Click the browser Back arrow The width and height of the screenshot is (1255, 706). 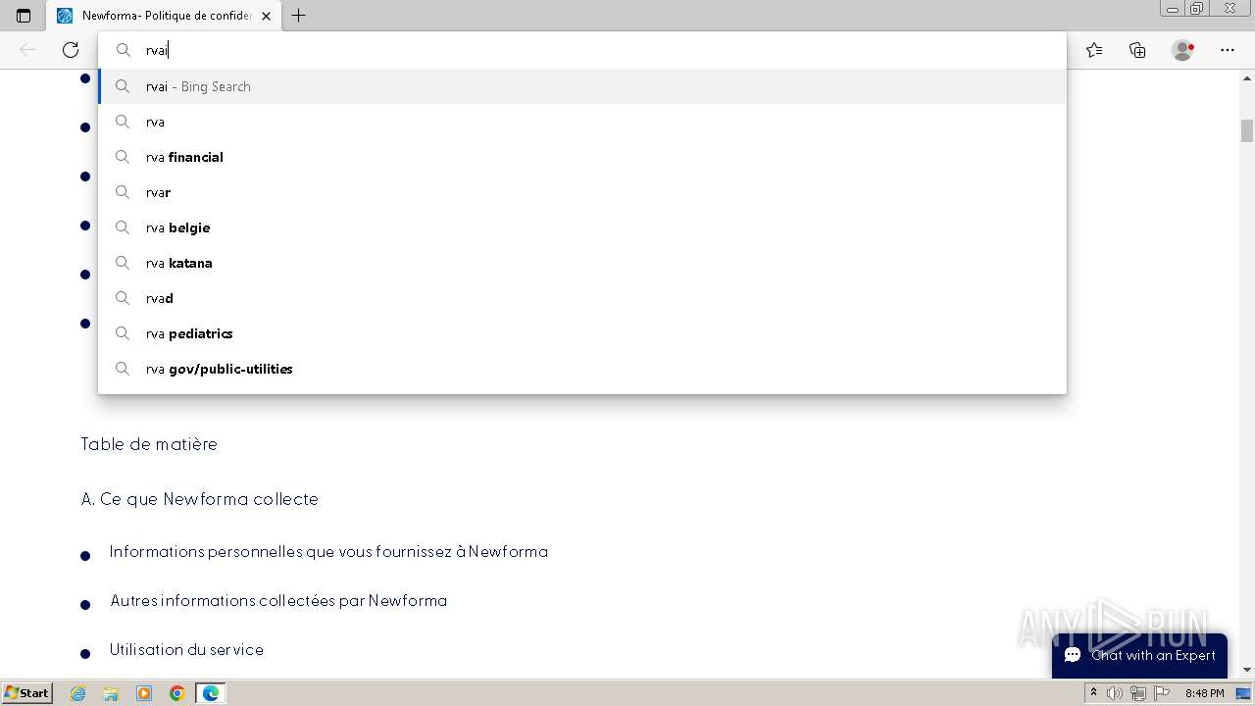point(27,50)
